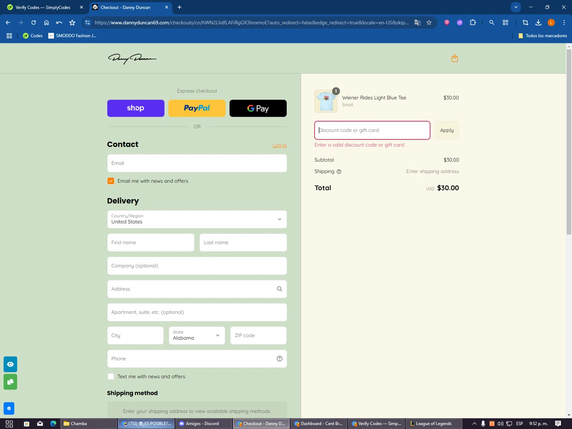Screen dimensions: 572x429
Task: Expand hidden system tray icons chevron
Action: click(474, 424)
